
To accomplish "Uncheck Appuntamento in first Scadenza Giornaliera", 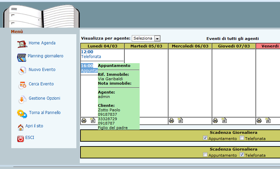I will point(205,138).
